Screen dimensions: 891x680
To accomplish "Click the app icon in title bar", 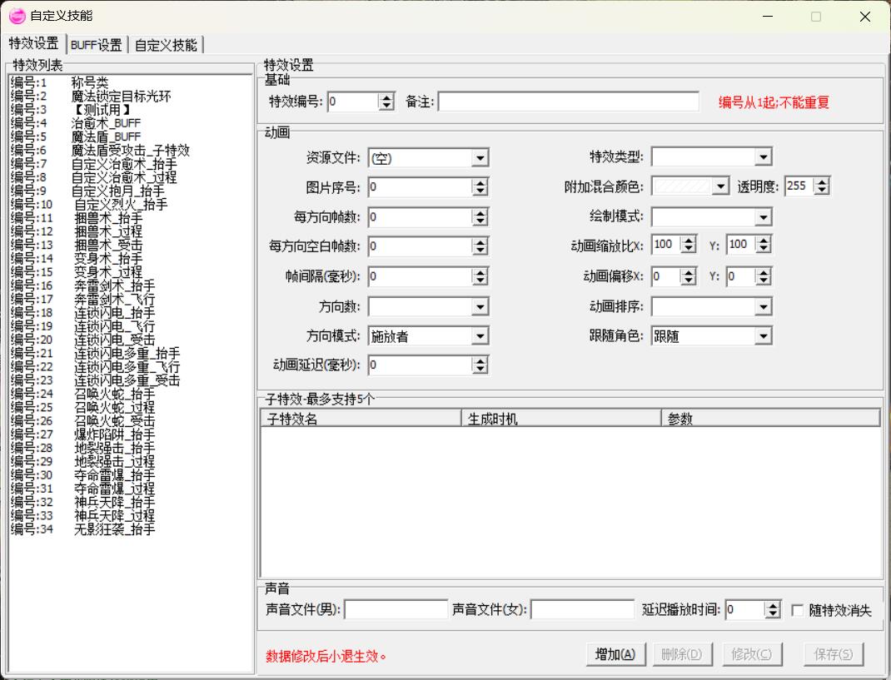I will pyautogui.click(x=17, y=16).
